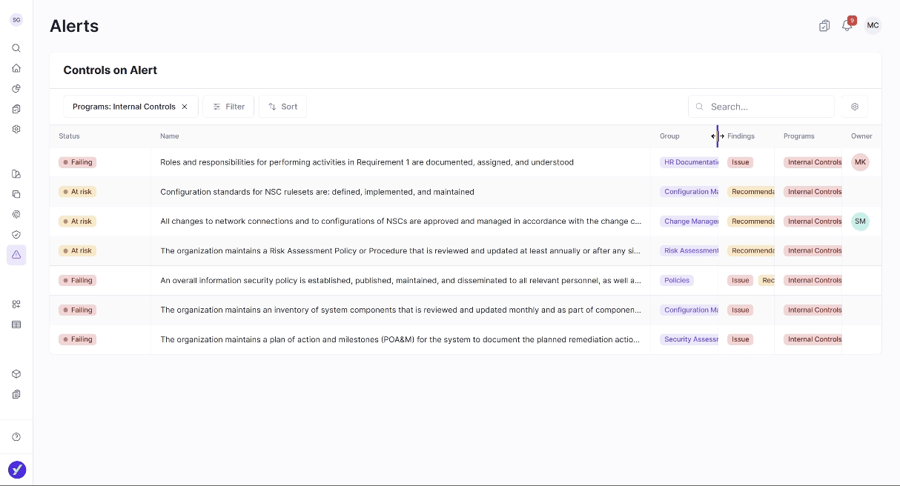Open All changes to network connections row
This screenshot has width=900, height=486.
tap(466, 222)
